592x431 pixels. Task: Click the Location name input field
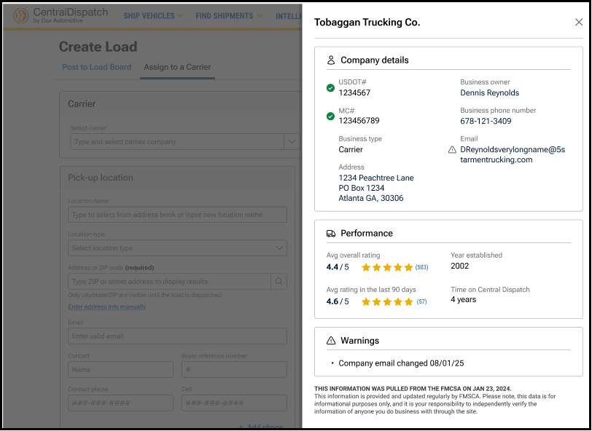click(177, 215)
